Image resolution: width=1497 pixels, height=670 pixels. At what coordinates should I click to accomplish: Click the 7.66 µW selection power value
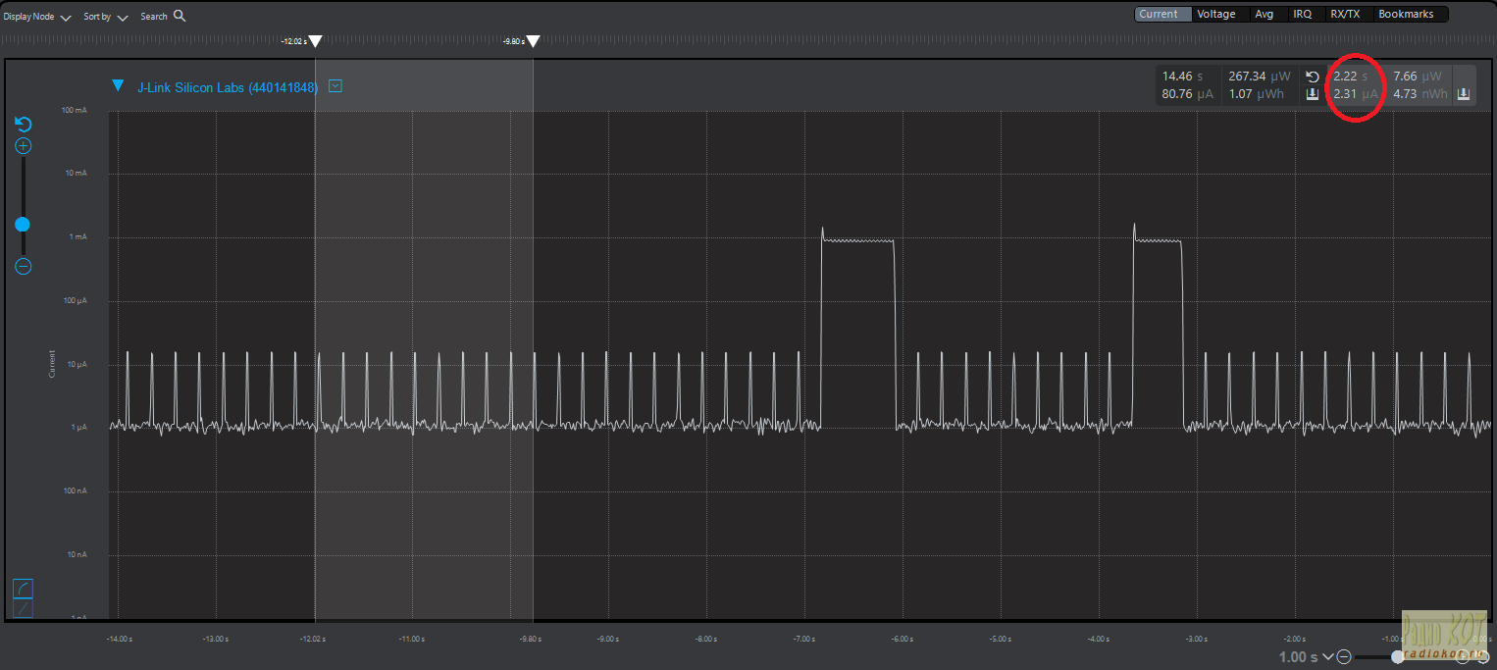click(x=1418, y=77)
